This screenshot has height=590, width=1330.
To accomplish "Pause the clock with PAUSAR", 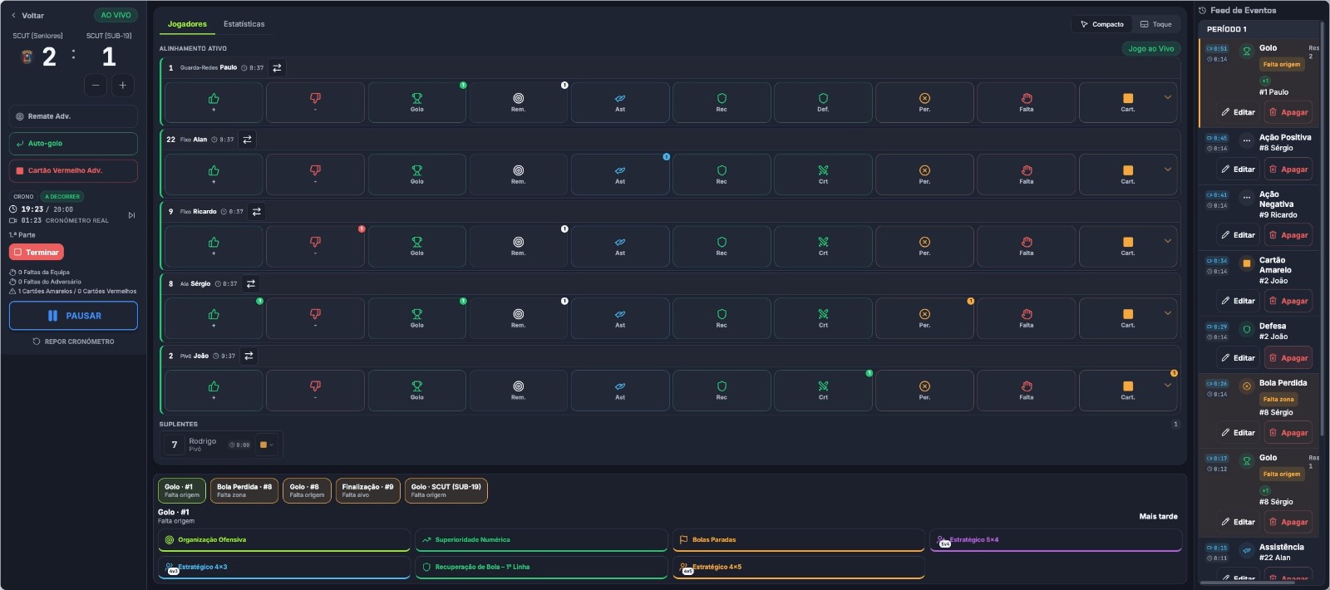I will [x=73, y=316].
